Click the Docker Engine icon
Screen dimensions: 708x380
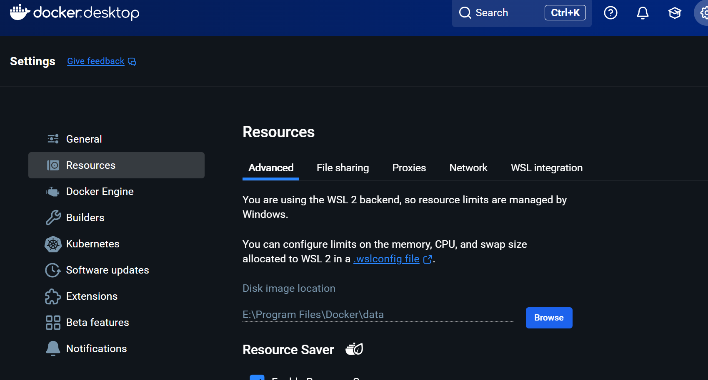click(53, 192)
